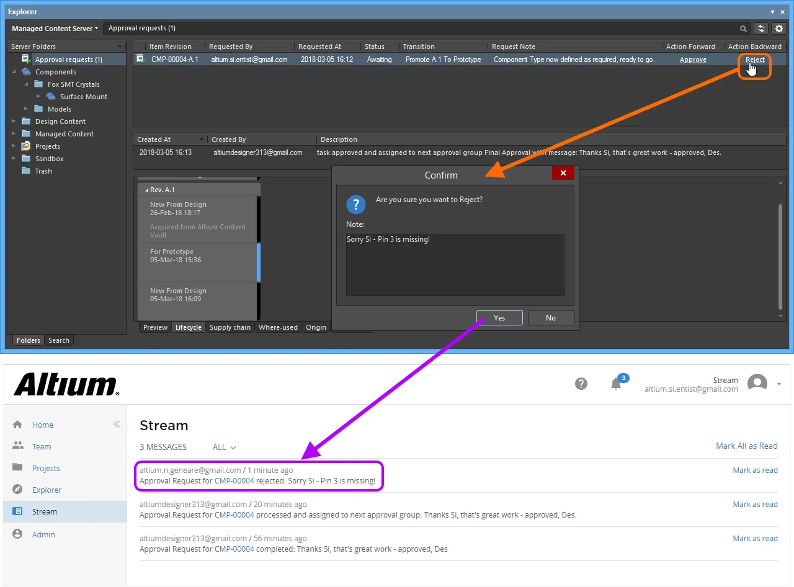Click the Projects folder icon in tree

pyautogui.click(x=25, y=146)
